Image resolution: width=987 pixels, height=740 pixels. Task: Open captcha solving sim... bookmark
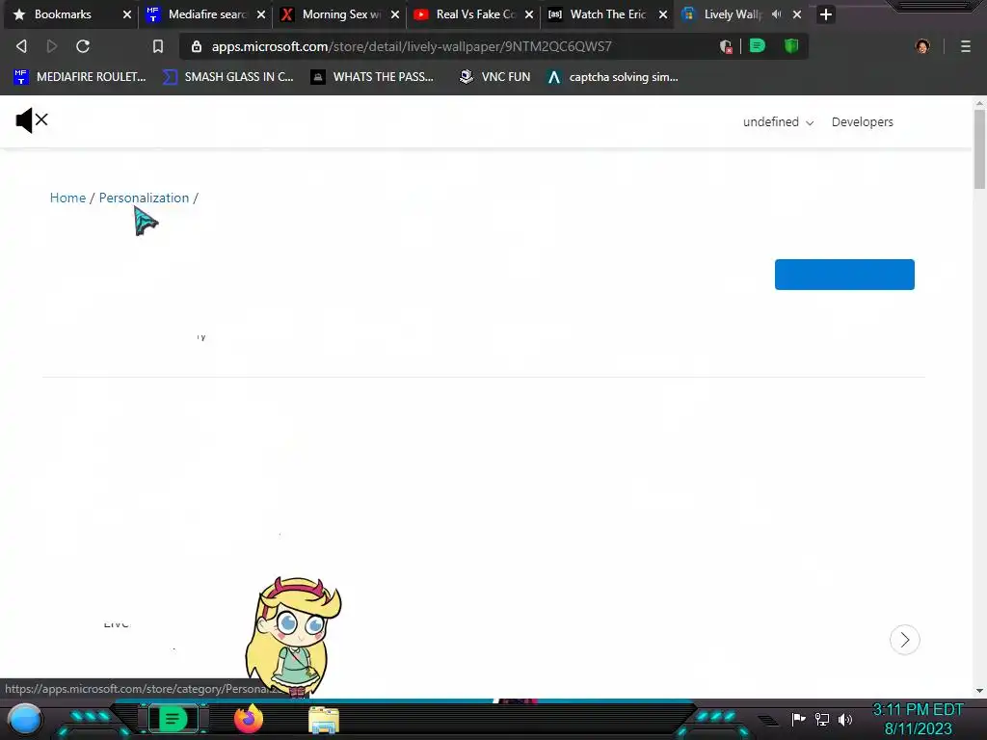coord(612,77)
